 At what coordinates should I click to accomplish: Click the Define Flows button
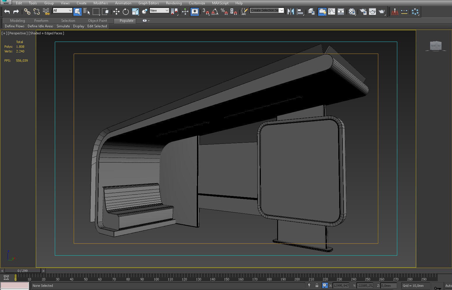14,26
